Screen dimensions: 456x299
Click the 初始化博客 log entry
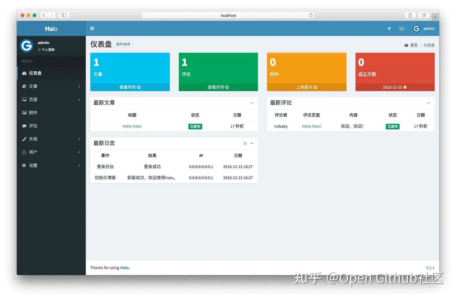105,178
